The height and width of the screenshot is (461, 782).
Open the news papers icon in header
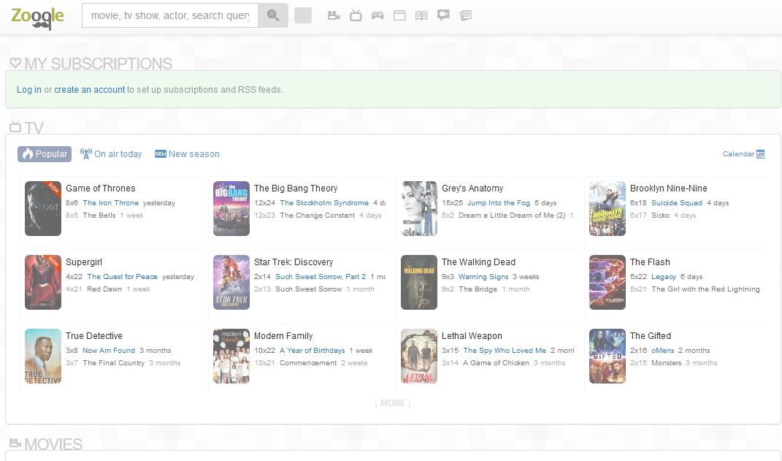click(465, 15)
